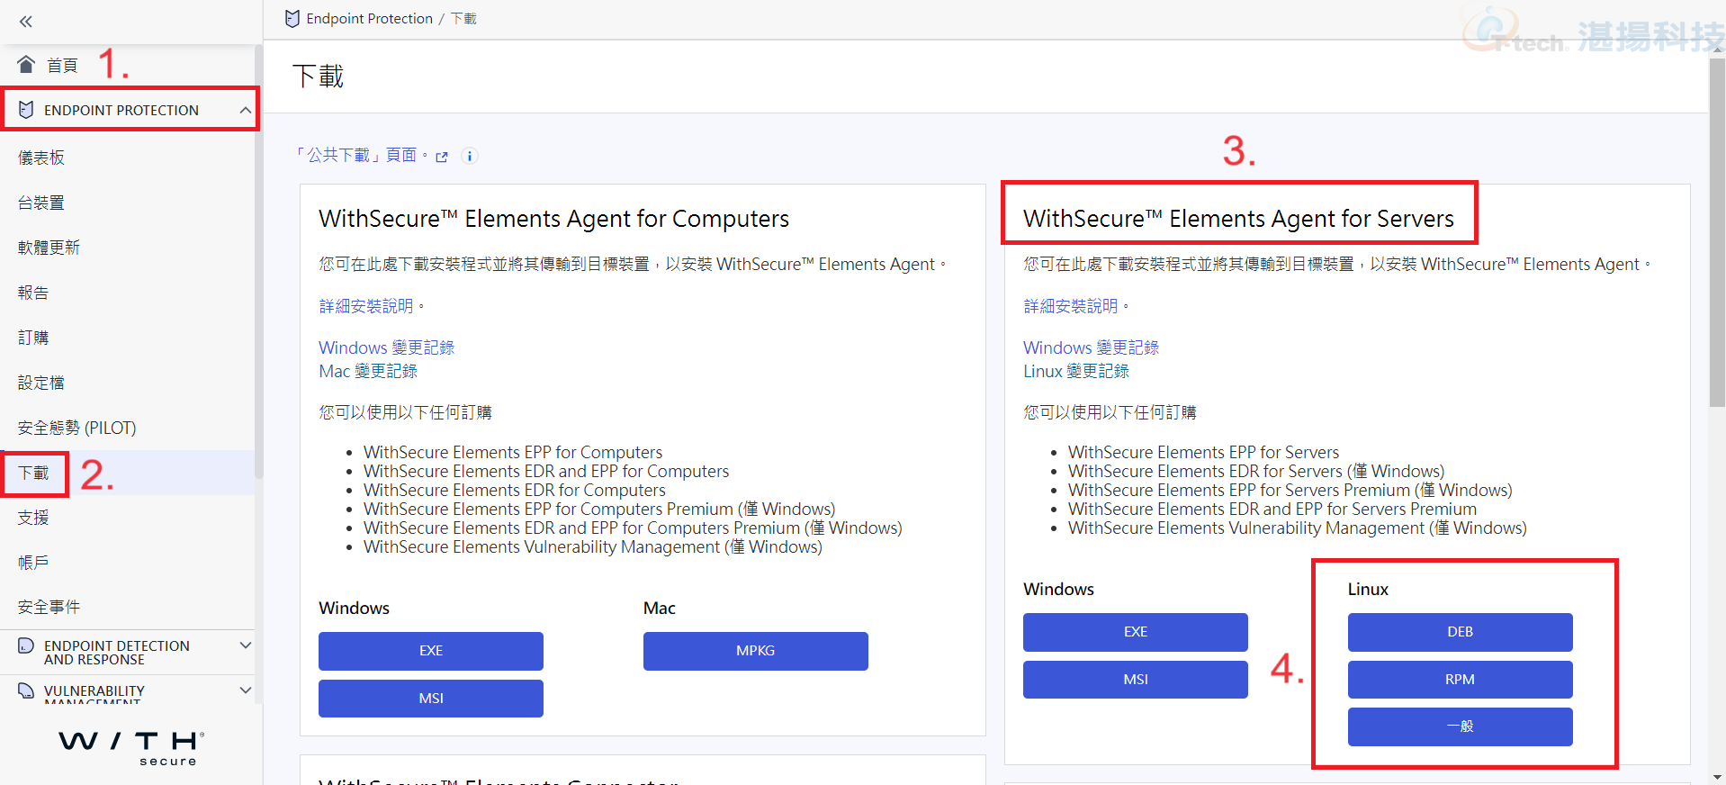Open 安全態勢 (PILOT) menu item
This screenshot has width=1726, height=785.
(x=77, y=428)
